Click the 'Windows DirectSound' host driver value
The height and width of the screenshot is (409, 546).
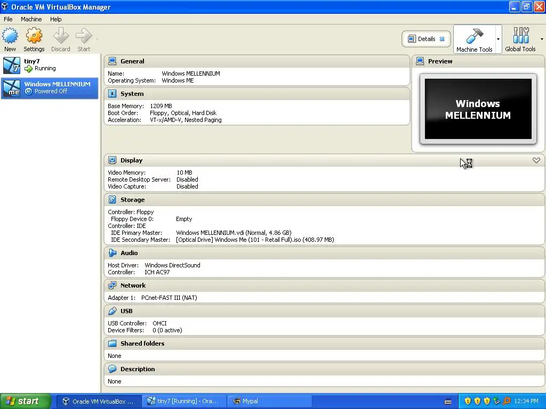tap(172, 265)
